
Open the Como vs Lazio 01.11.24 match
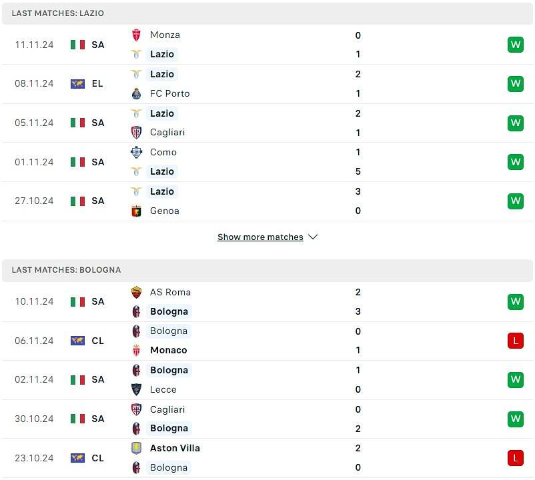[x=267, y=162]
